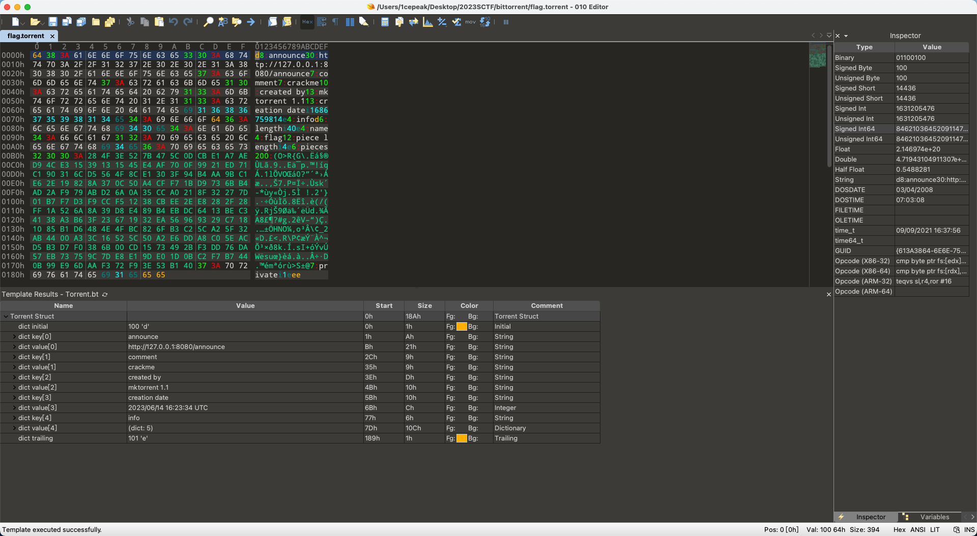977x536 pixels.
Task: Toggle Hex edit mode button
Action: click(307, 22)
